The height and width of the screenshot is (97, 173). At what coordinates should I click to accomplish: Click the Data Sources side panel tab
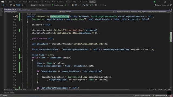(x=2, y=12)
